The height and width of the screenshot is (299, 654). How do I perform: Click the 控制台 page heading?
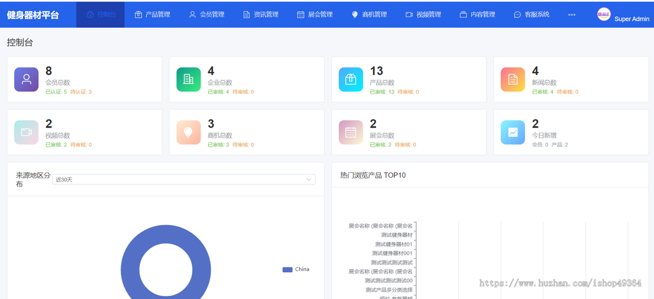pos(20,42)
